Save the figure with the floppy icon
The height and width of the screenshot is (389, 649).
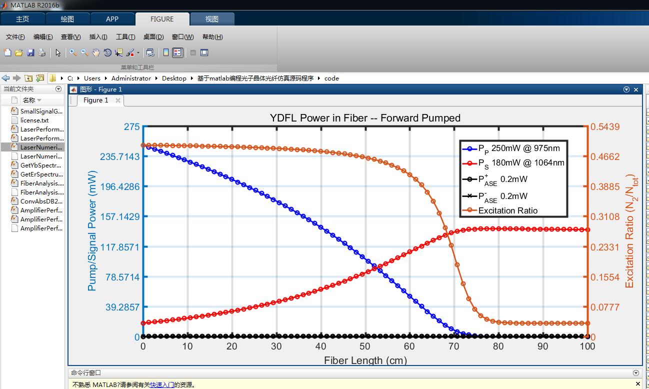tap(30, 52)
